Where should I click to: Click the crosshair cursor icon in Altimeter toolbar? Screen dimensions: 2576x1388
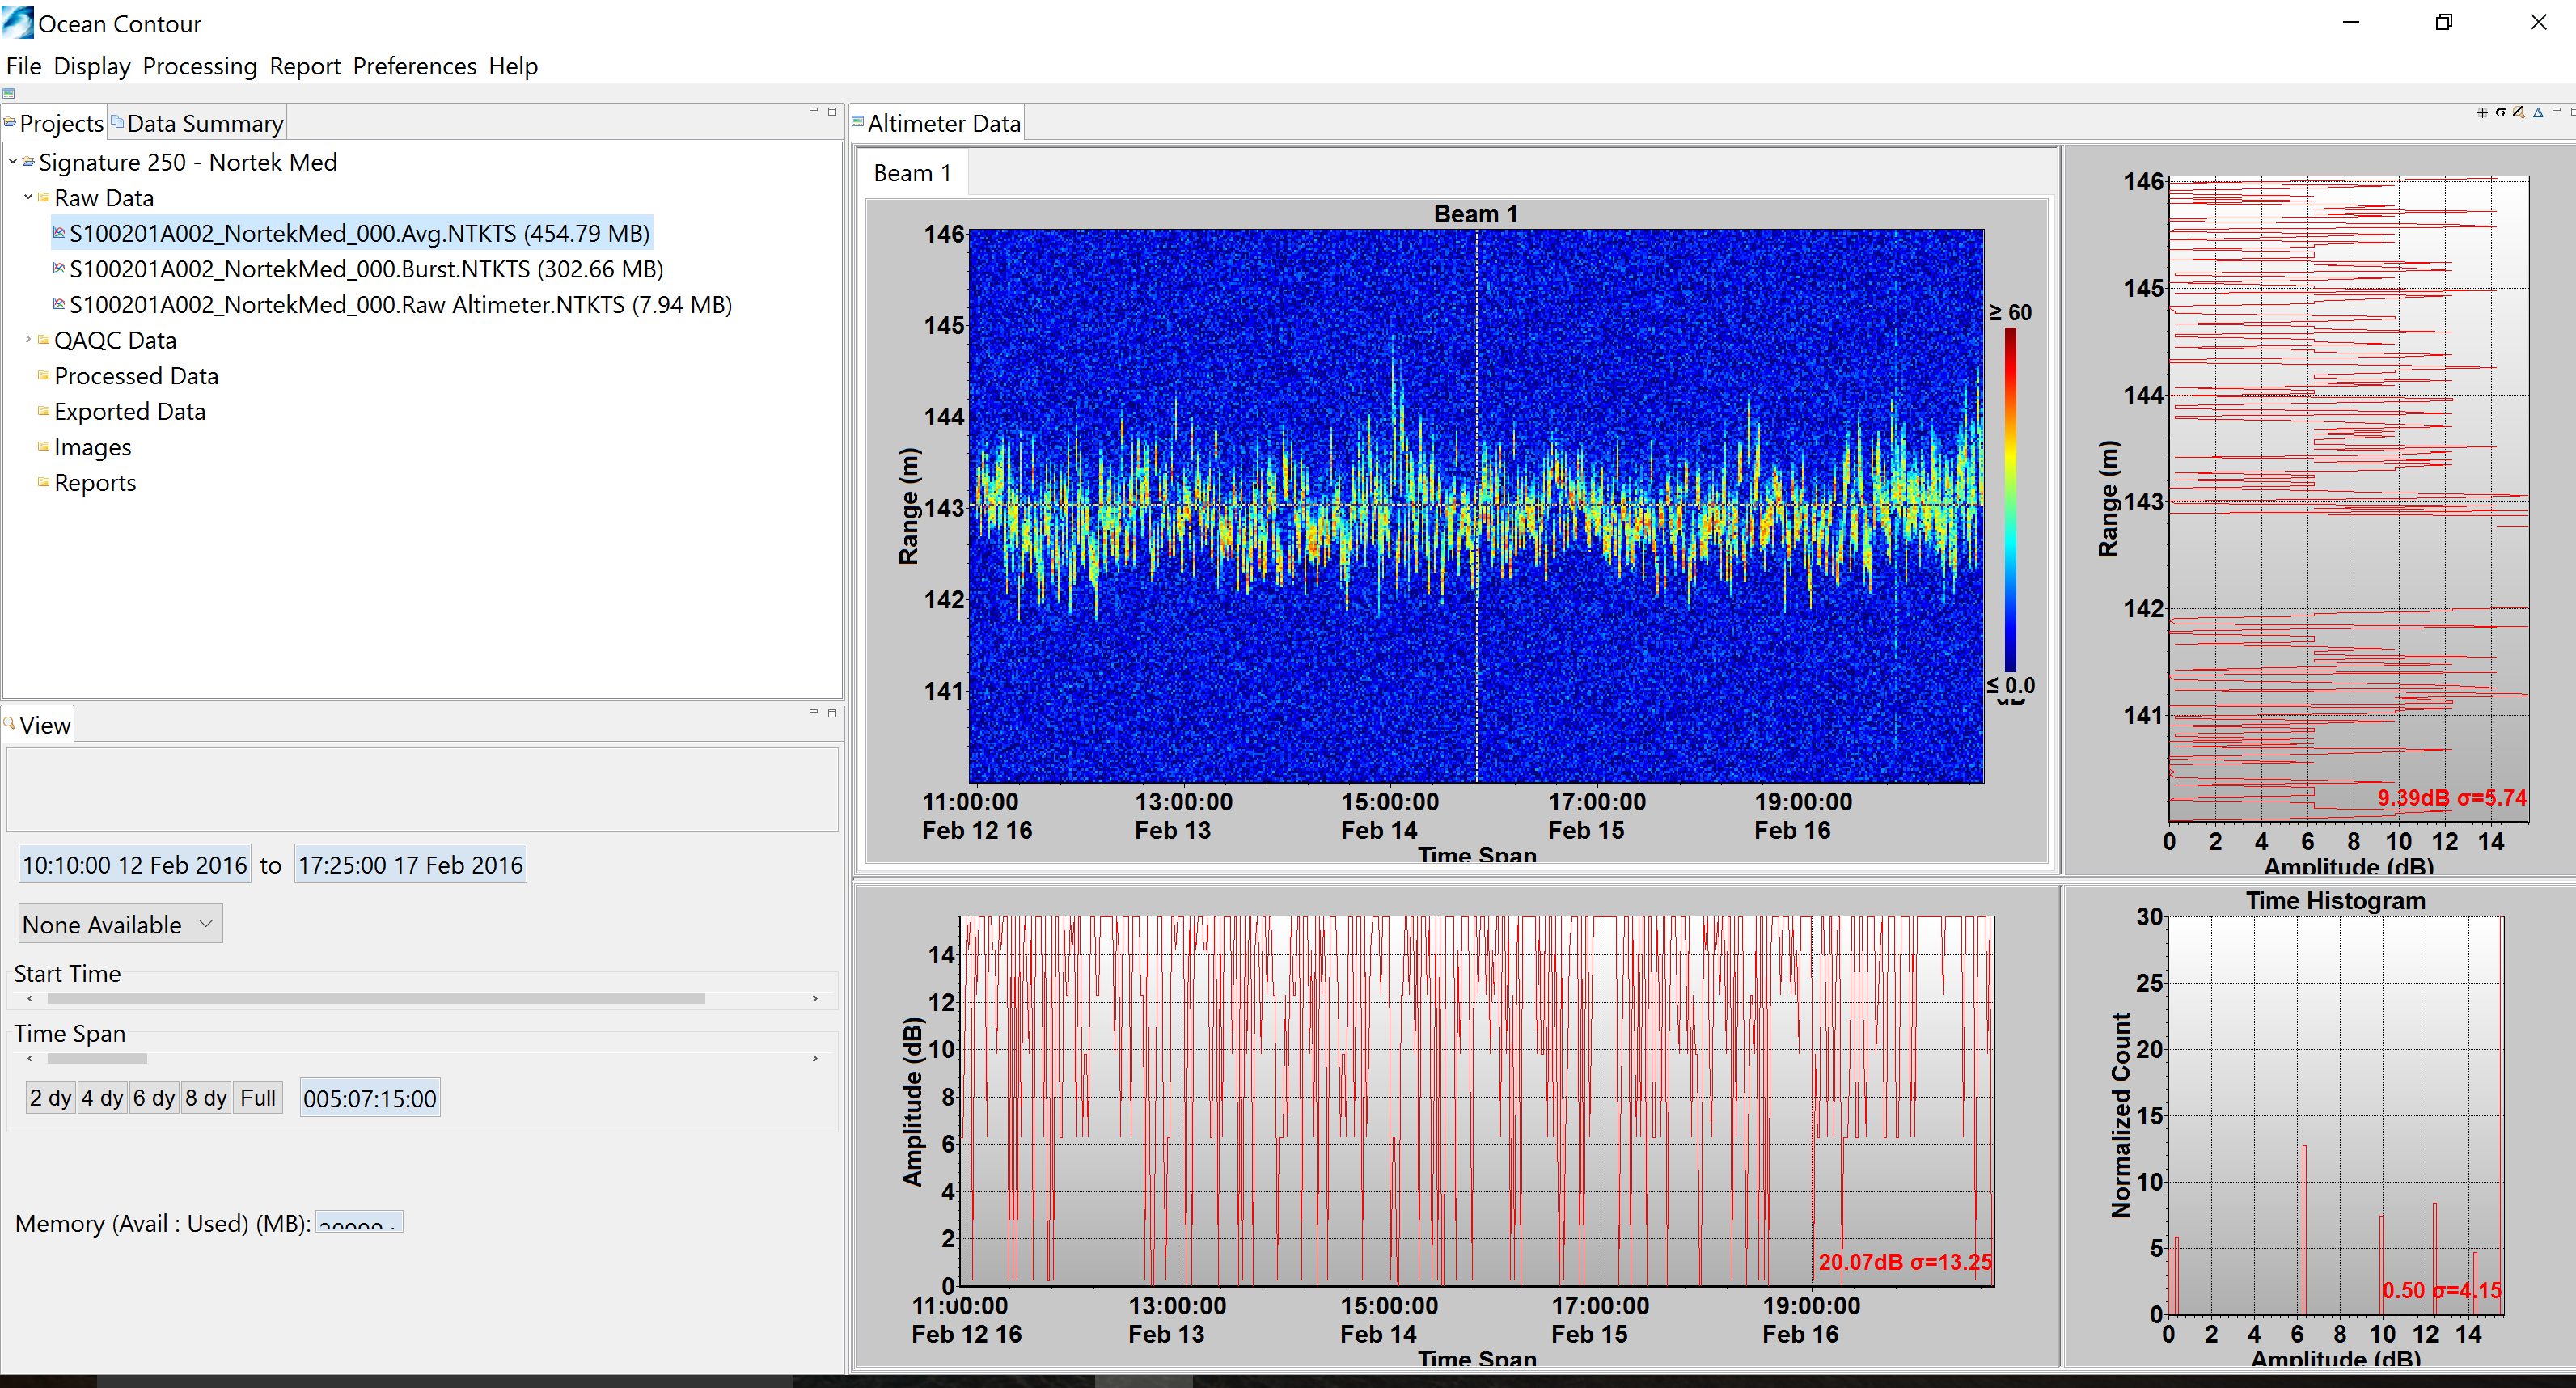[2482, 112]
